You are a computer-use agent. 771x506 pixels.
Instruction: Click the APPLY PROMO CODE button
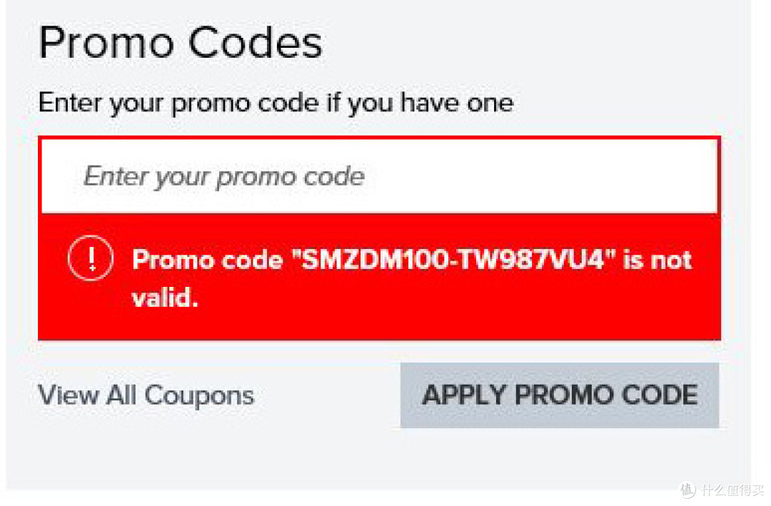(x=560, y=395)
